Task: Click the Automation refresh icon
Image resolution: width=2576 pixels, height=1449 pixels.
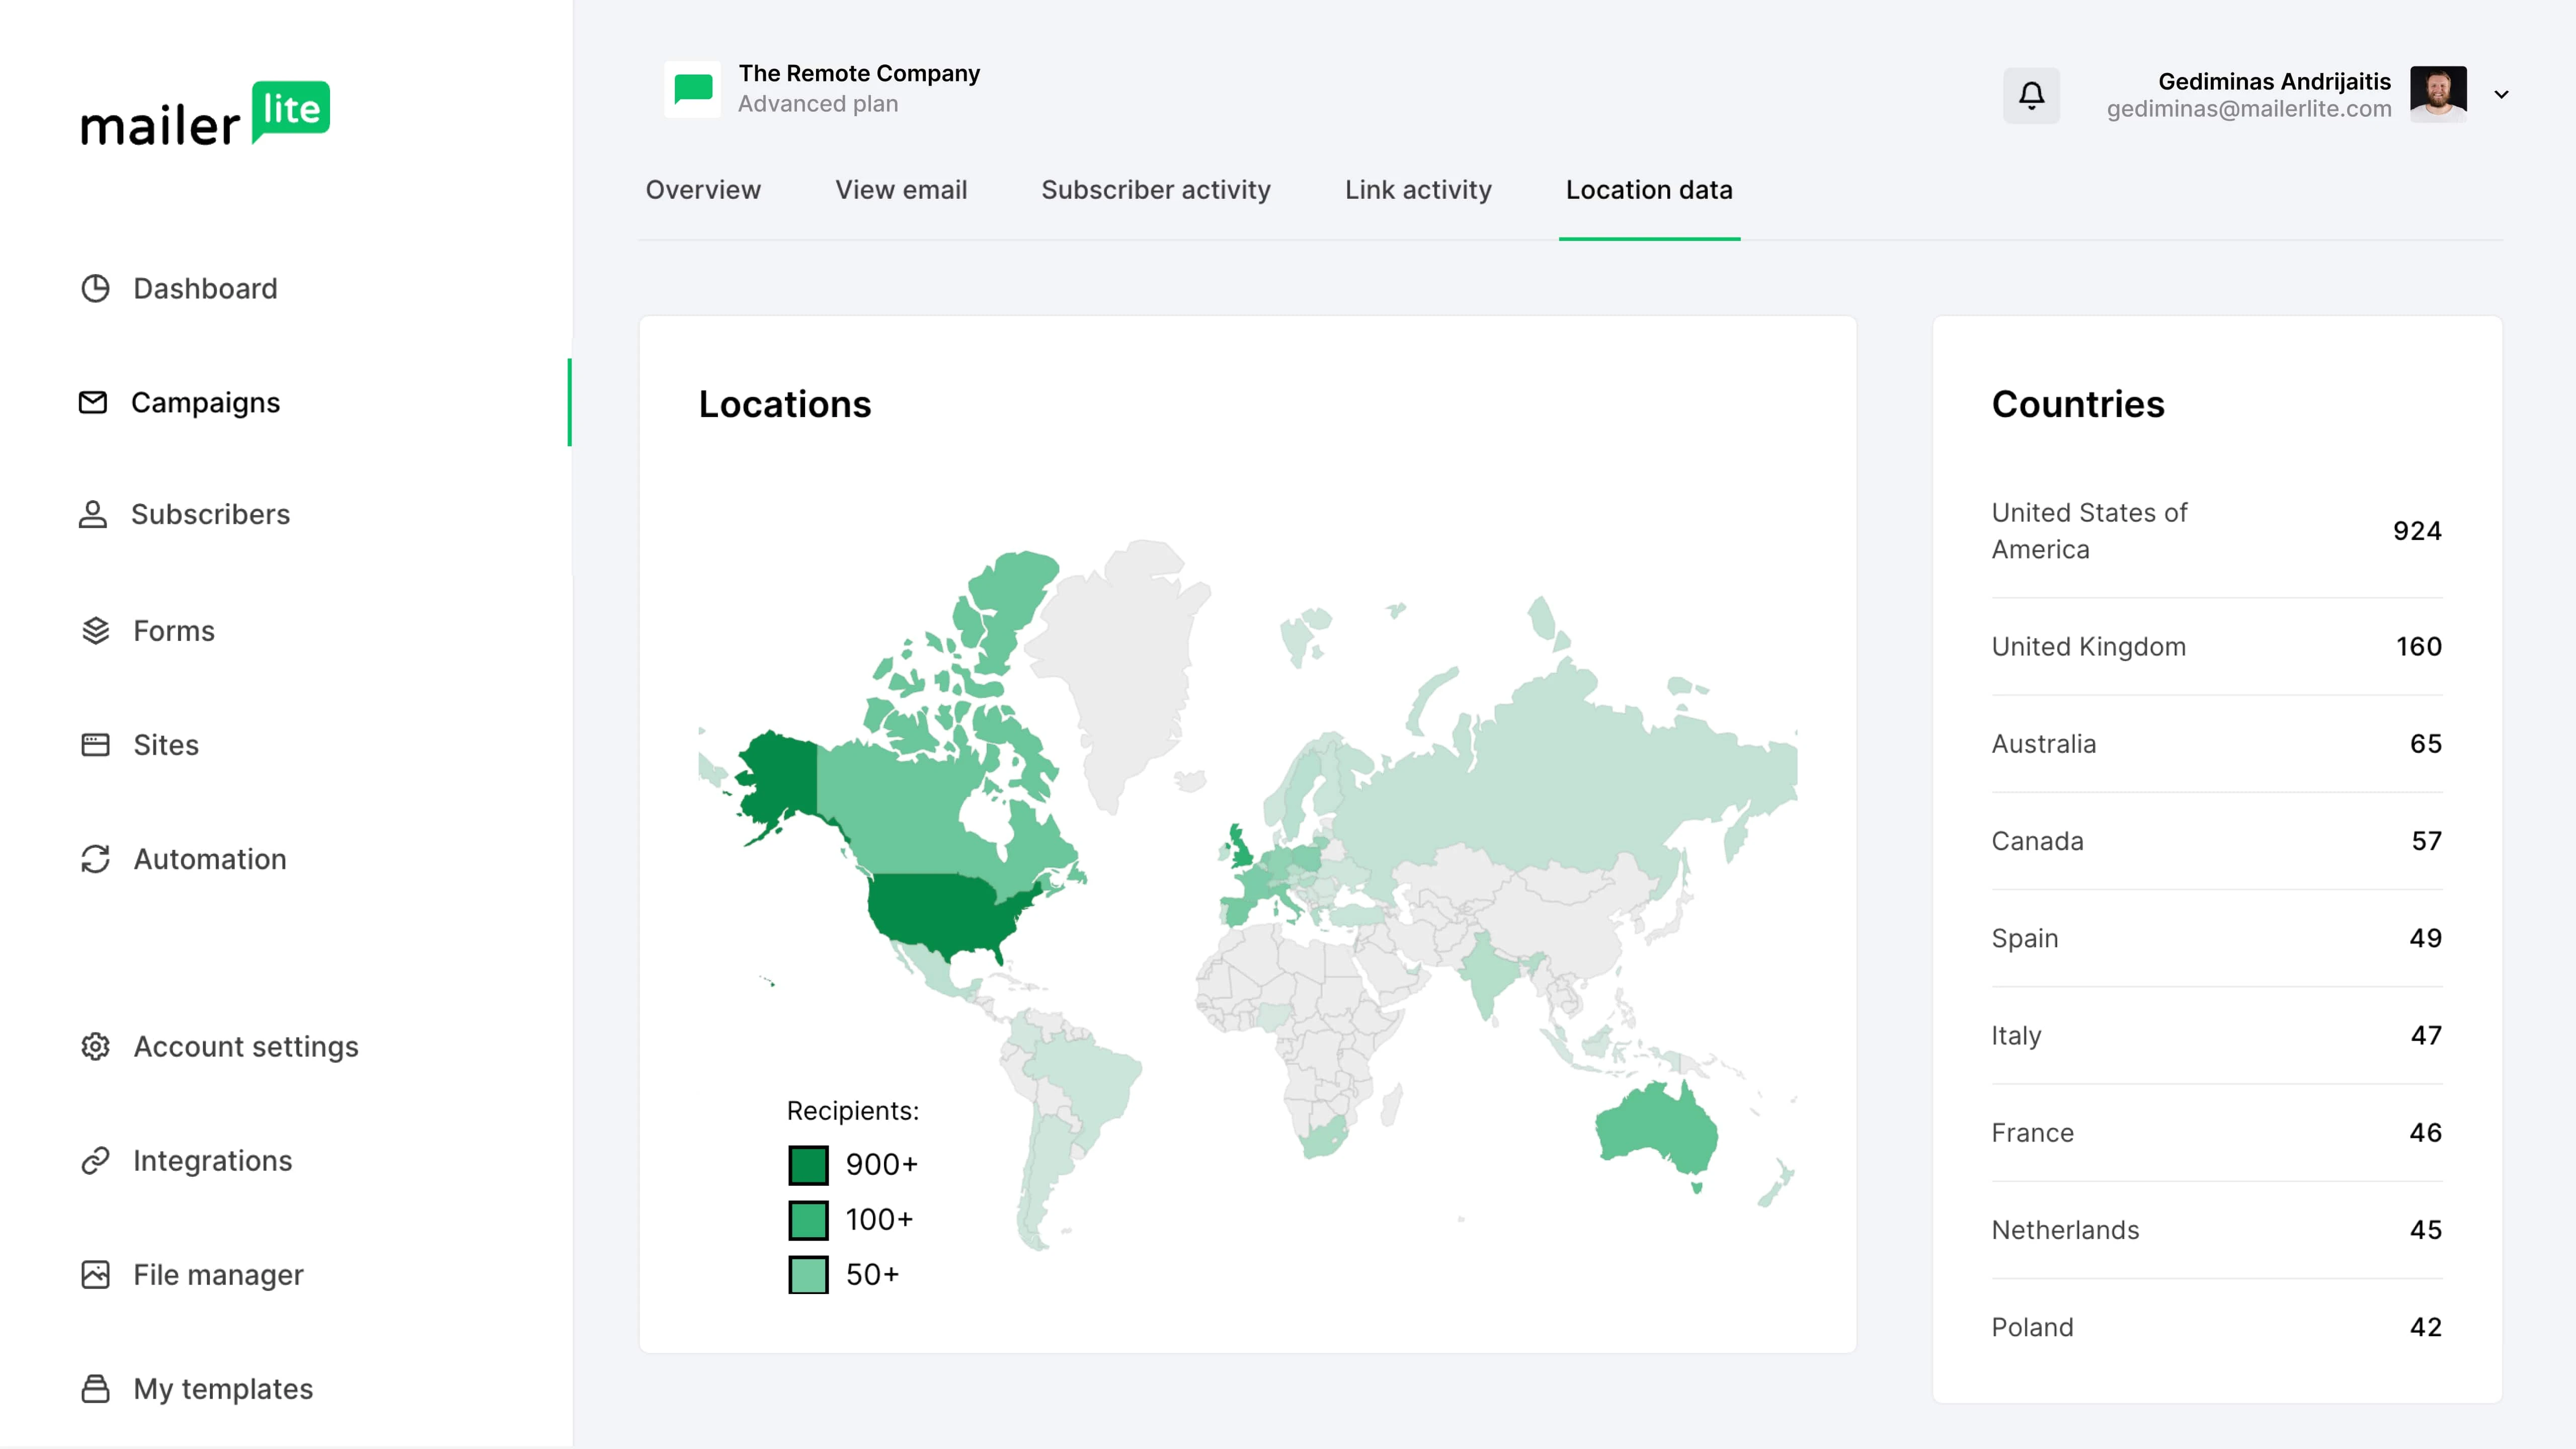Action: [x=95, y=859]
